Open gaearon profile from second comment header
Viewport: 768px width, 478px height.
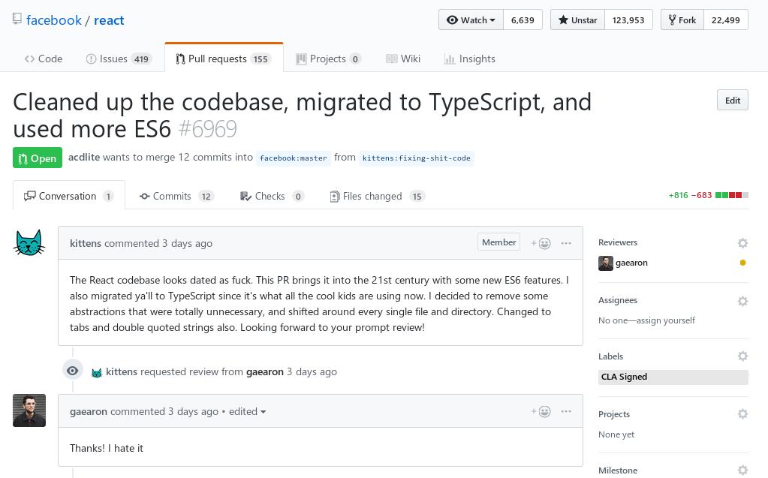[x=88, y=411]
